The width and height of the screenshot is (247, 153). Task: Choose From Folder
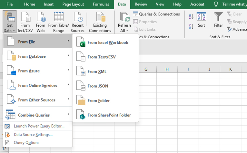pyautogui.click(x=105, y=100)
